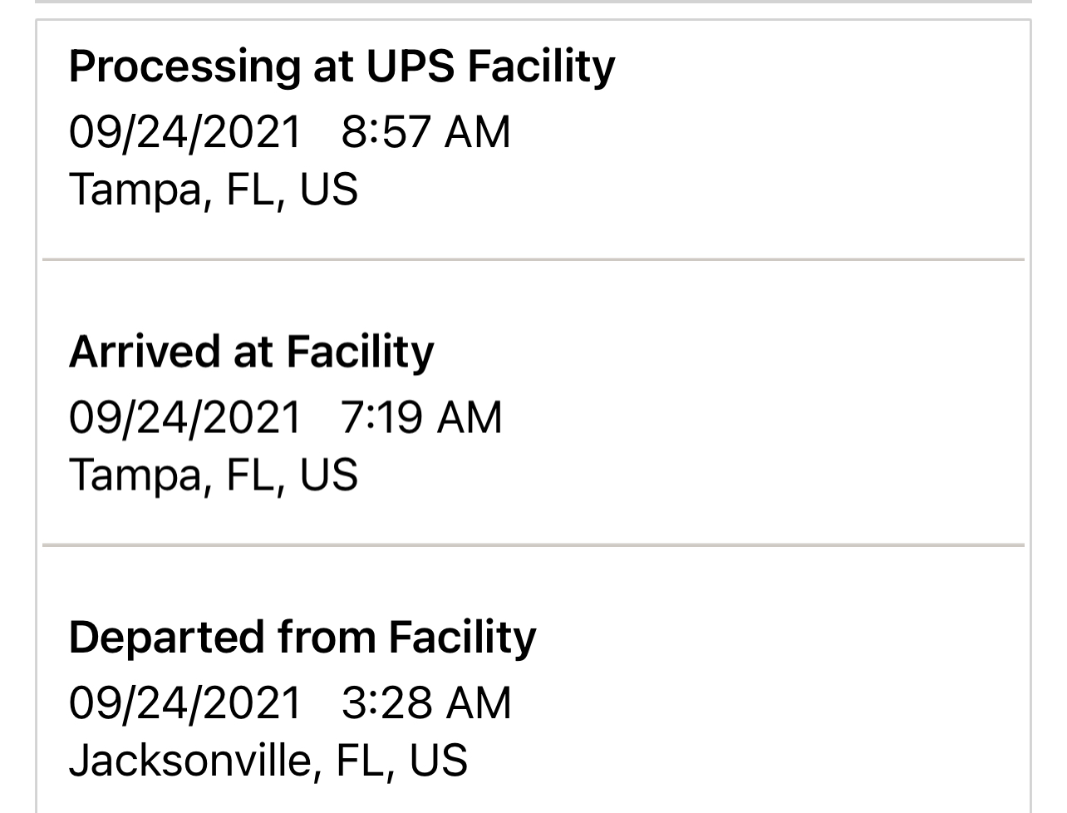
Task: Select the date in the Departed entry
Action: [184, 703]
